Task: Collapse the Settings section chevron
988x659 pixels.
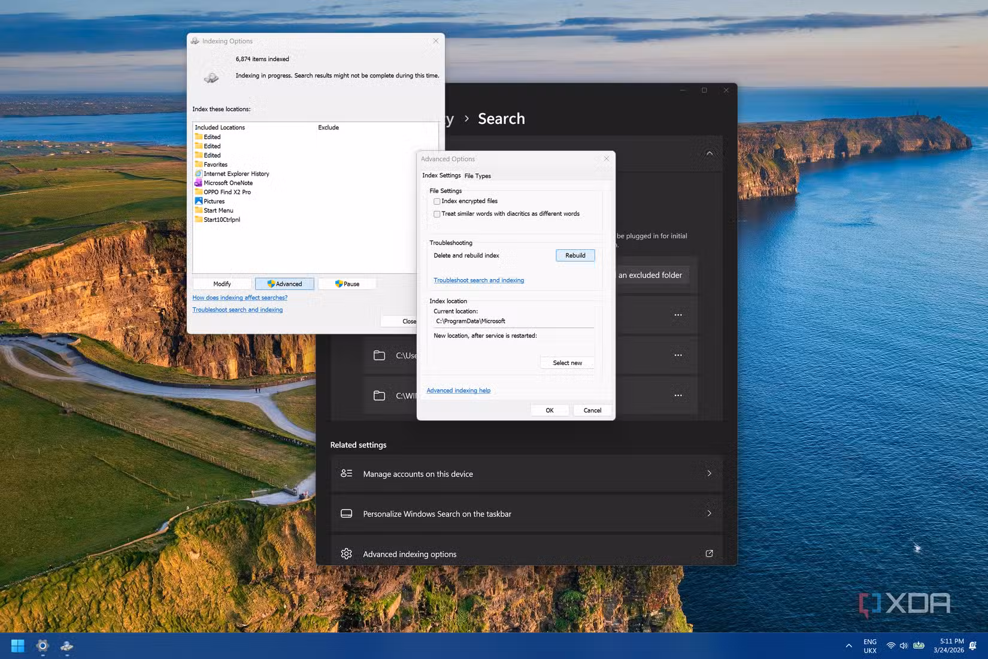Action: (x=710, y=153)
